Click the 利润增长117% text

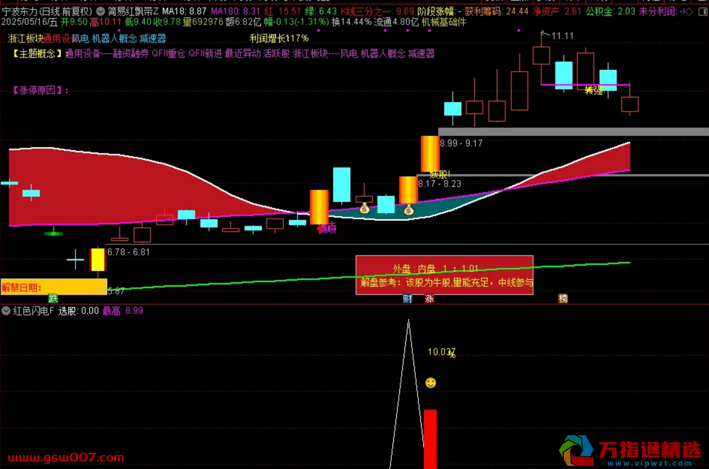pyautogui.click(x=279, y=38)
